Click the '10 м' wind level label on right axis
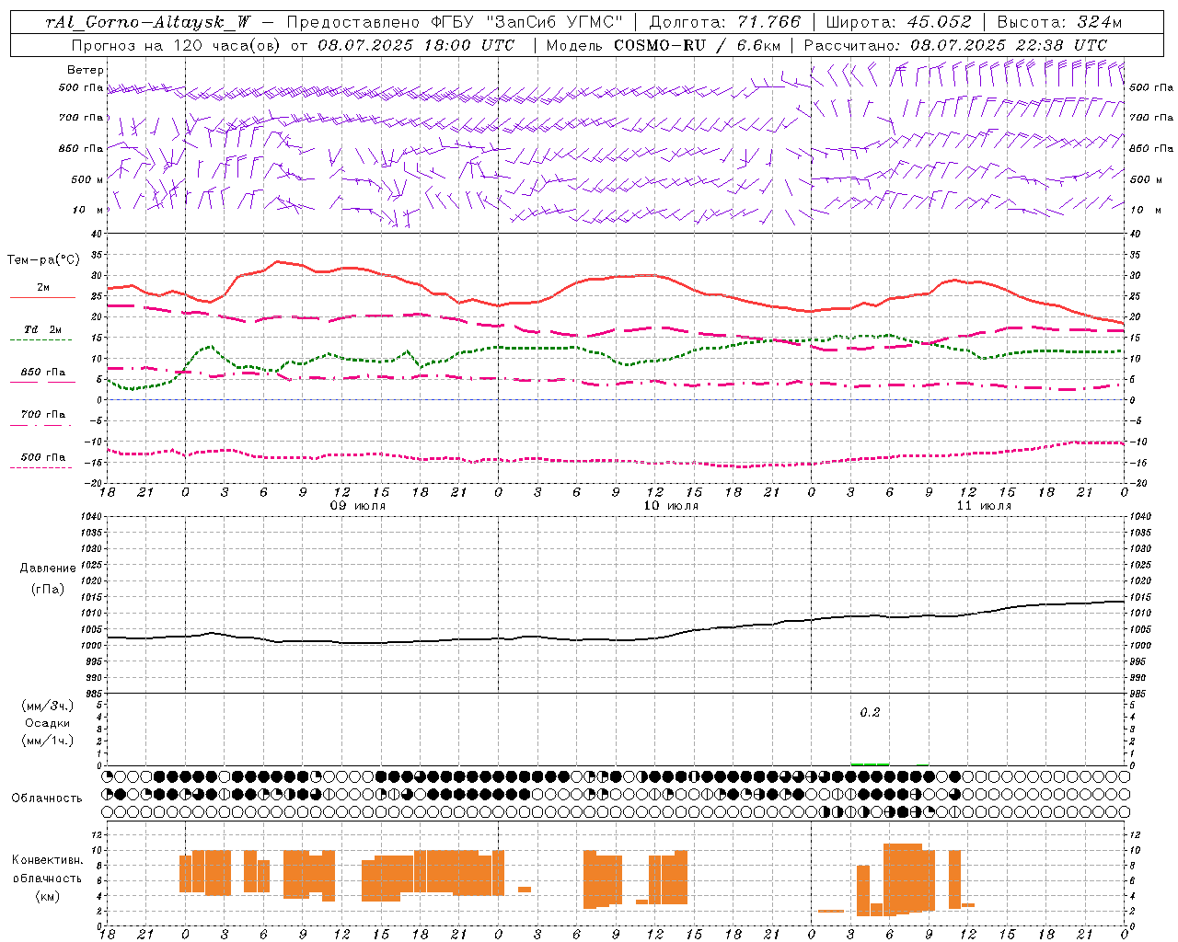Viewport: 1178px width, 942px height. tap(1145, 210)
